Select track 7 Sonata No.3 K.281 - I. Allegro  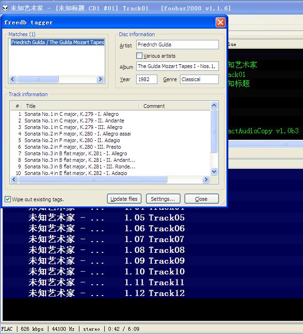coord(110,153)
